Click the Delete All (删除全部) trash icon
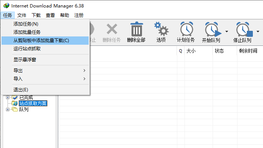This screenshot has width=263, height=148. 136,29
